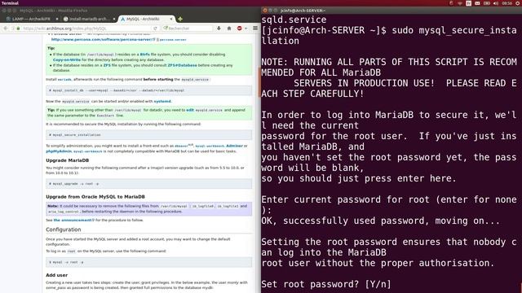Go back with Firefox back arrow
The height and width of the screenshot is (293, 522).
(x=6, y=28)
